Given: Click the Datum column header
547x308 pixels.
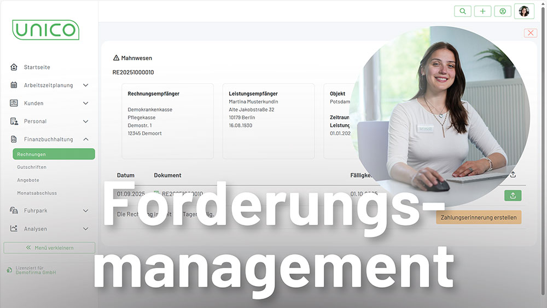Looking at the screenshot, I should tap(126, 175).
